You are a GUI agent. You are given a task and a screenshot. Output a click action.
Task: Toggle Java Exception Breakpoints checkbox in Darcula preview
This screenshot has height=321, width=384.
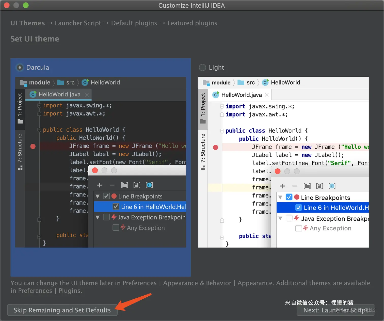(x=106, y=217)
